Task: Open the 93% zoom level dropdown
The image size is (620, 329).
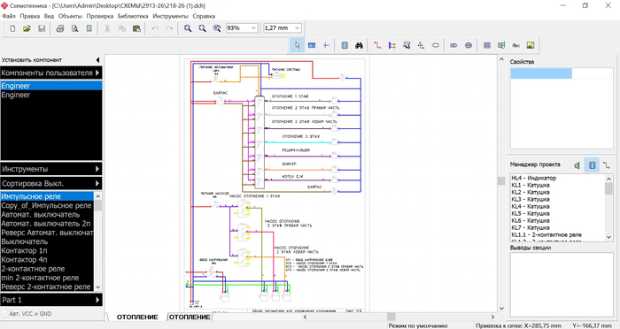Action: (x=254, y=28)
